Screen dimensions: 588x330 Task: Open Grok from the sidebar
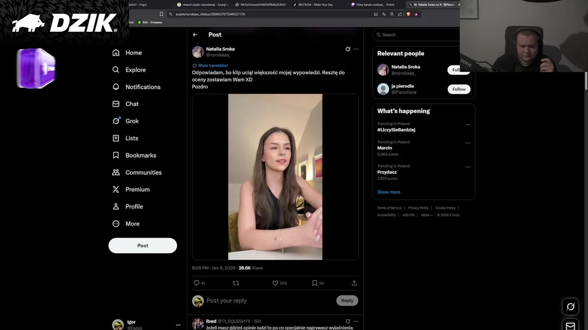pos(125,121)
